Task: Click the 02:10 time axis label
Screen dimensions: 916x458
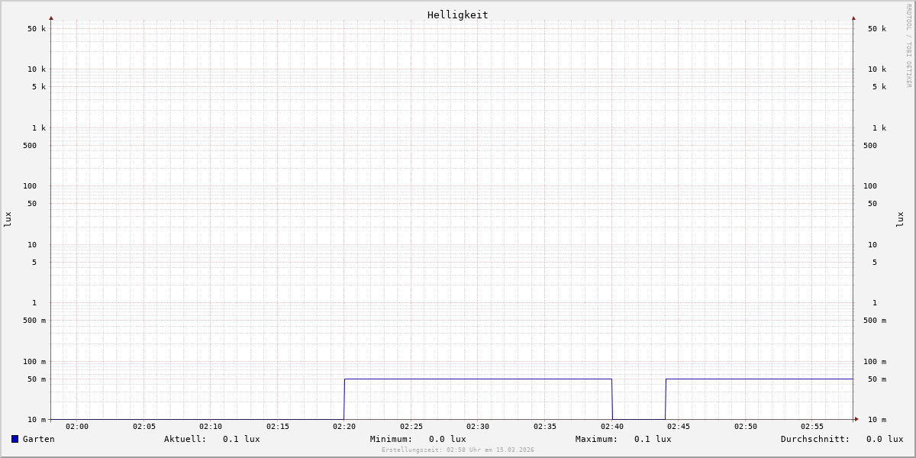Action: [211, 427]
